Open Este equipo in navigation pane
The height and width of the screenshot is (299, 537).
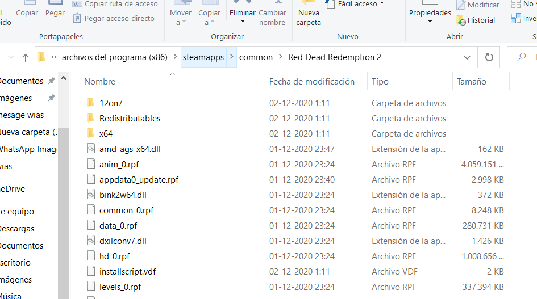(x=17, y=212)
